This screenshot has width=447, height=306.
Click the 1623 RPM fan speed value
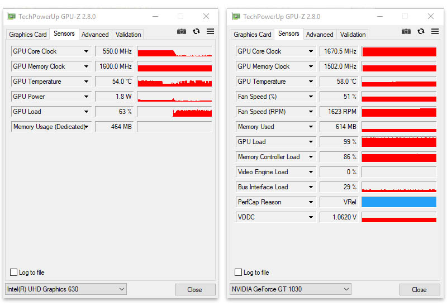339,112
